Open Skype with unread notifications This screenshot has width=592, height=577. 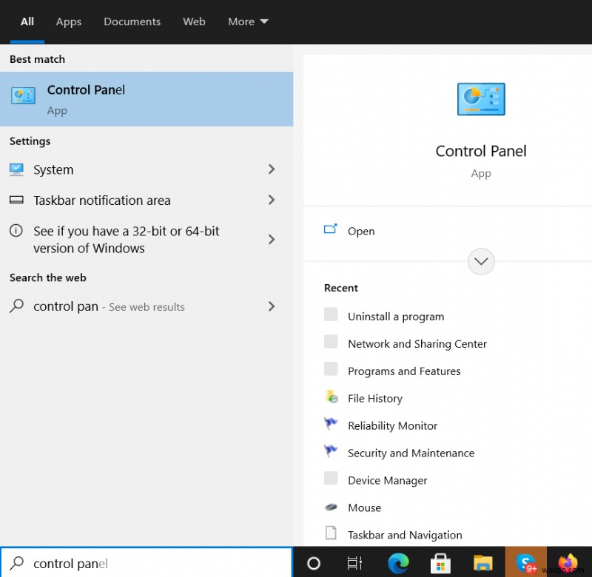coord(526,563)
